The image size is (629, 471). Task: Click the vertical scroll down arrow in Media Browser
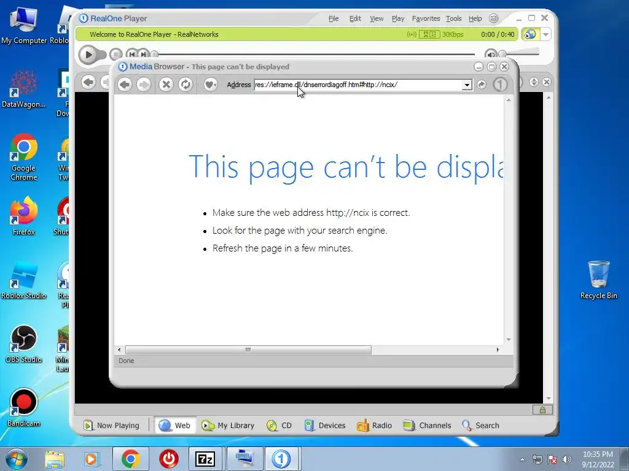pos(509,339)
